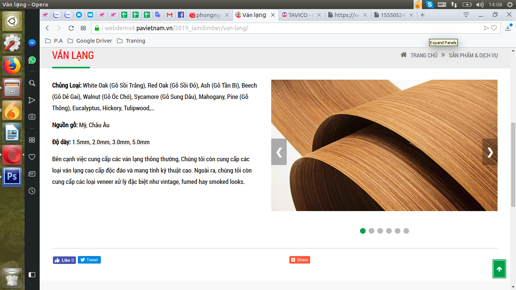Open the tab menu dropdown icon

(x=466, y=15)
